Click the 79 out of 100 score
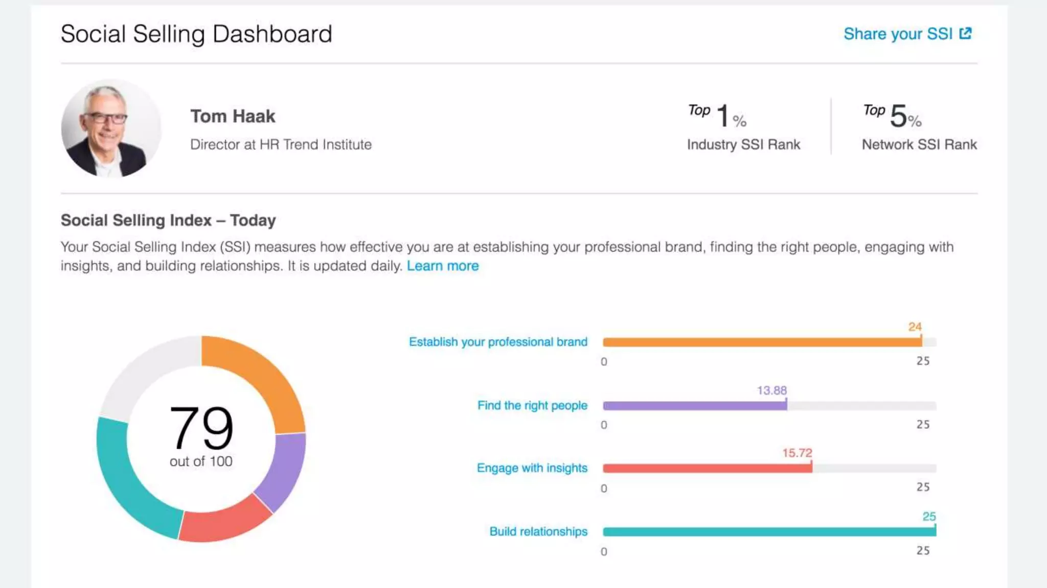 coord(201,434)
